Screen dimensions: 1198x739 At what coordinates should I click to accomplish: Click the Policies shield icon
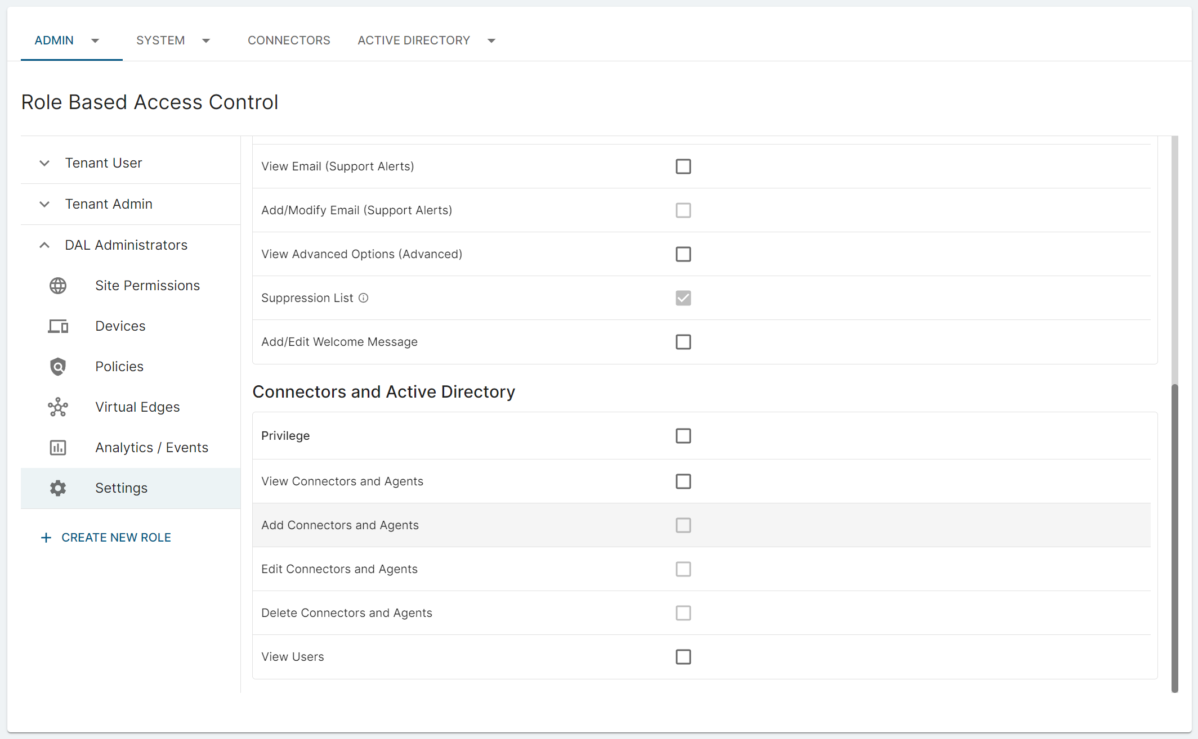tap(58, 367)
